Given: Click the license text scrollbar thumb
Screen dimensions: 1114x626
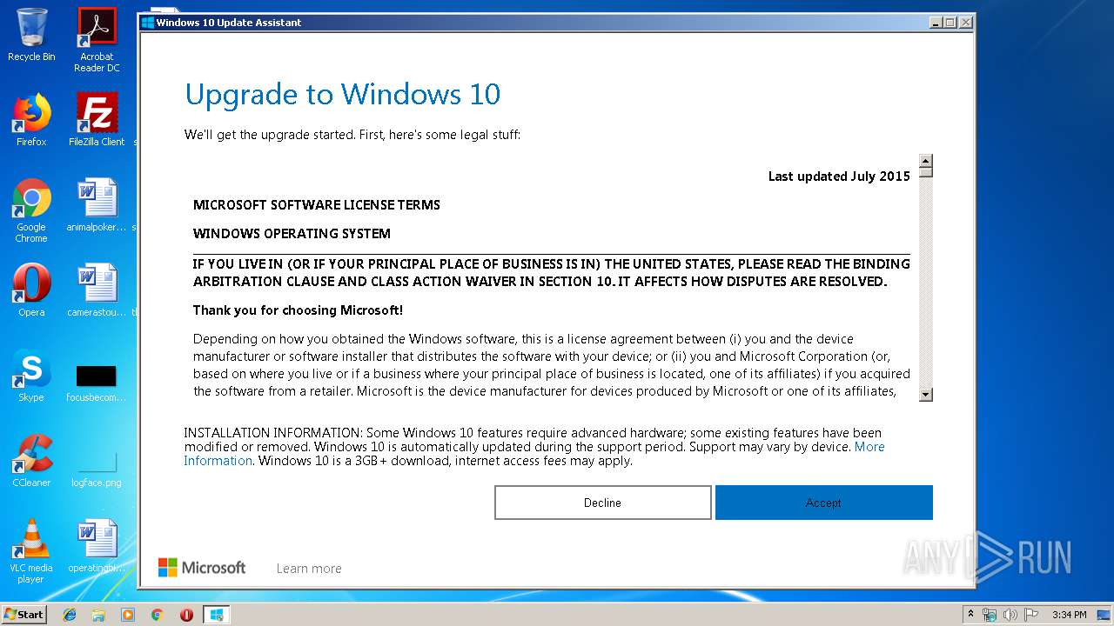Looking at the screenshot, I should click(x=926, y=172).
